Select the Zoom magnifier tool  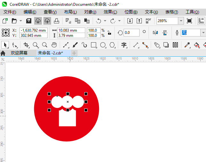coord(35,45)
